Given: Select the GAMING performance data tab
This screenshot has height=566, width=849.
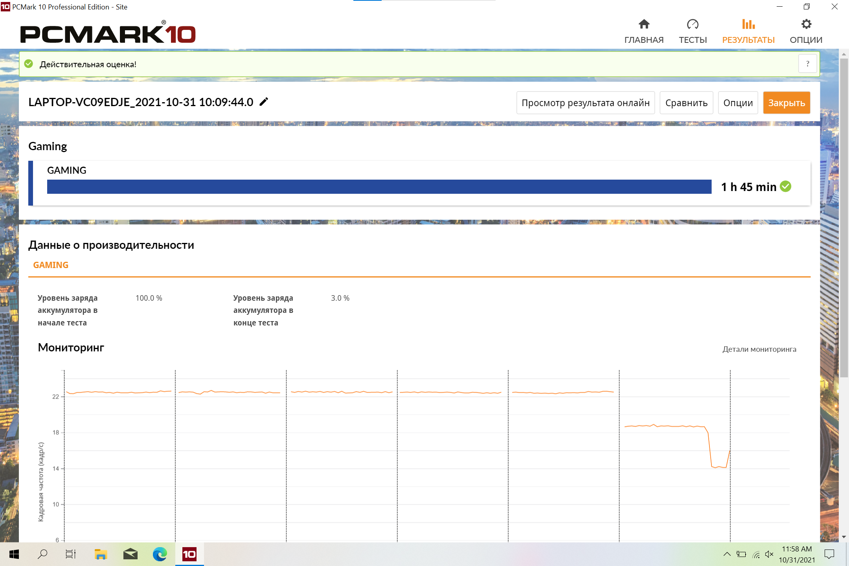Looking at the screenshot, I should pyautogui.click(x=51, y=265).
